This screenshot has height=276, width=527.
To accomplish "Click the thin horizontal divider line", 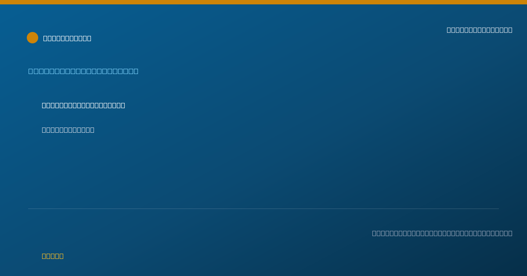I will point(263,209).
